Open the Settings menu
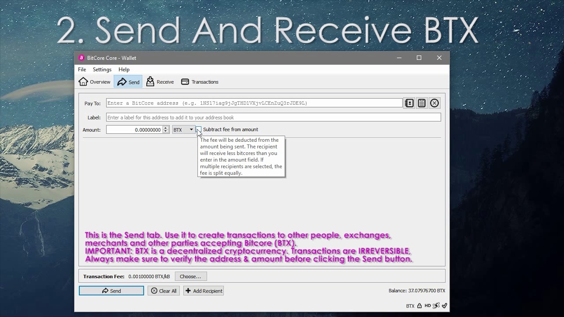This screenshot has height=317, width=564. (102, 70)
